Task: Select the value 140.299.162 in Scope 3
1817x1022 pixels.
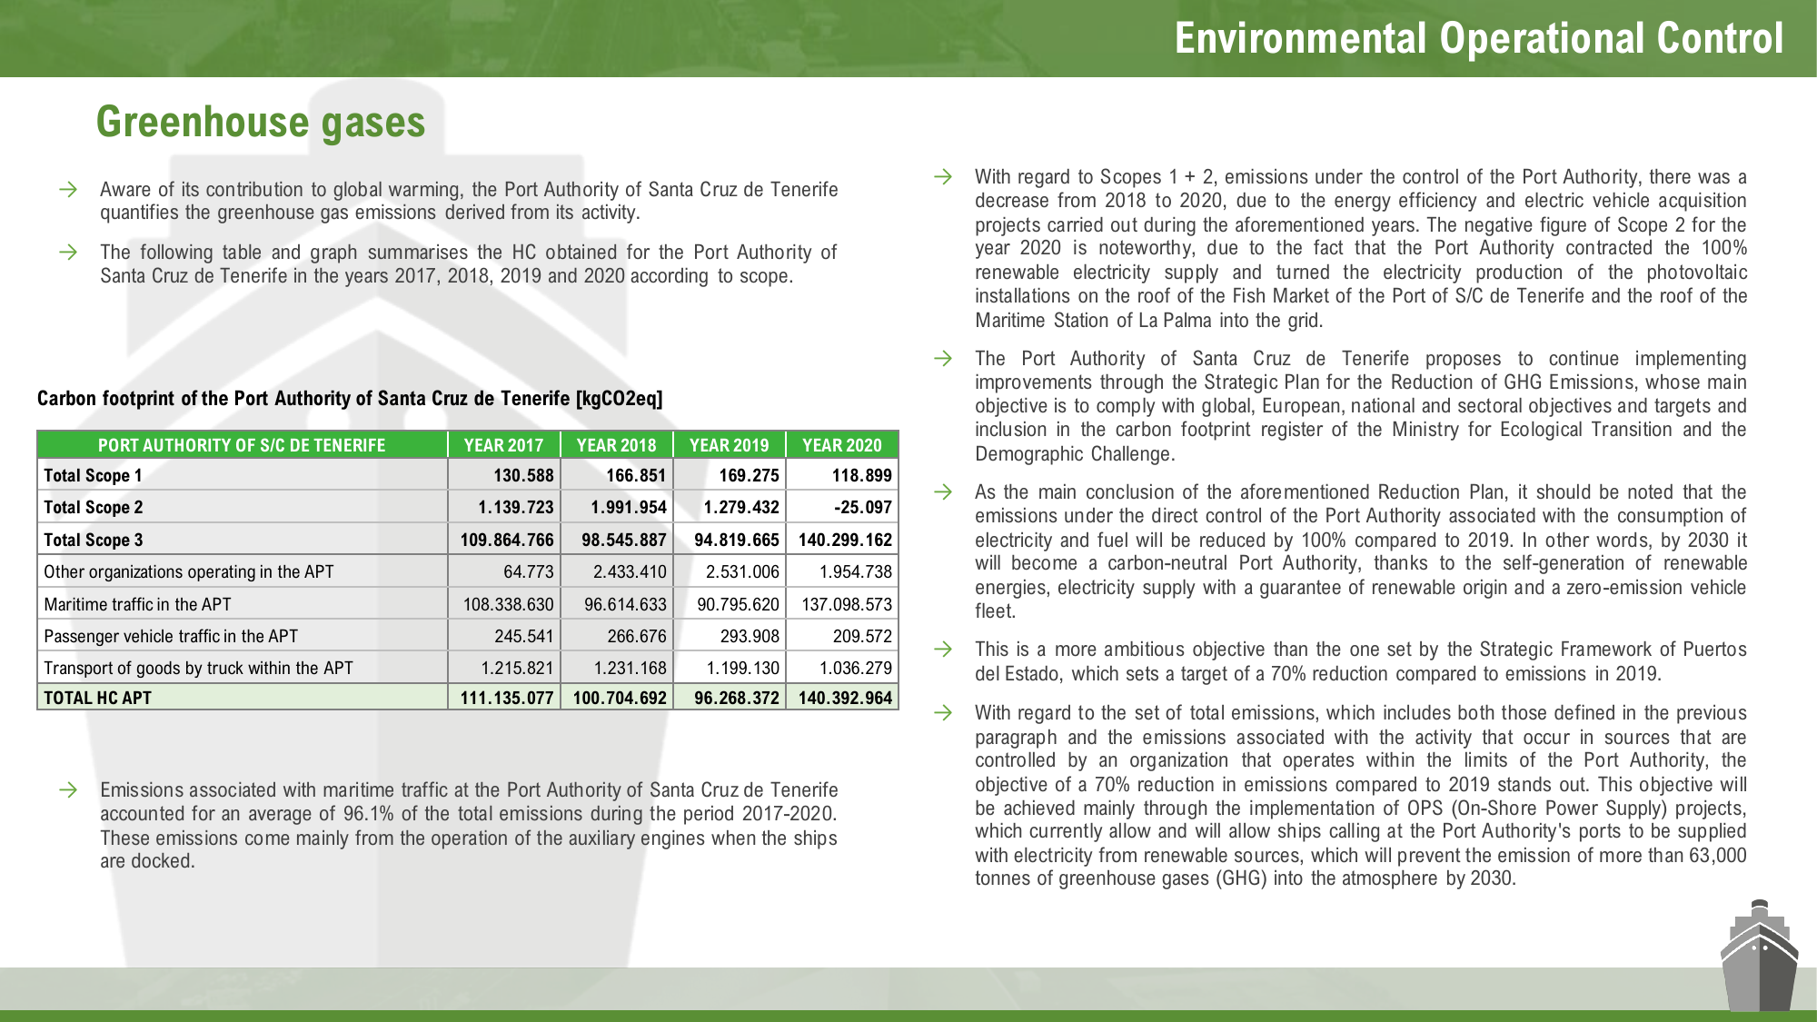Action: click(845, 540)
